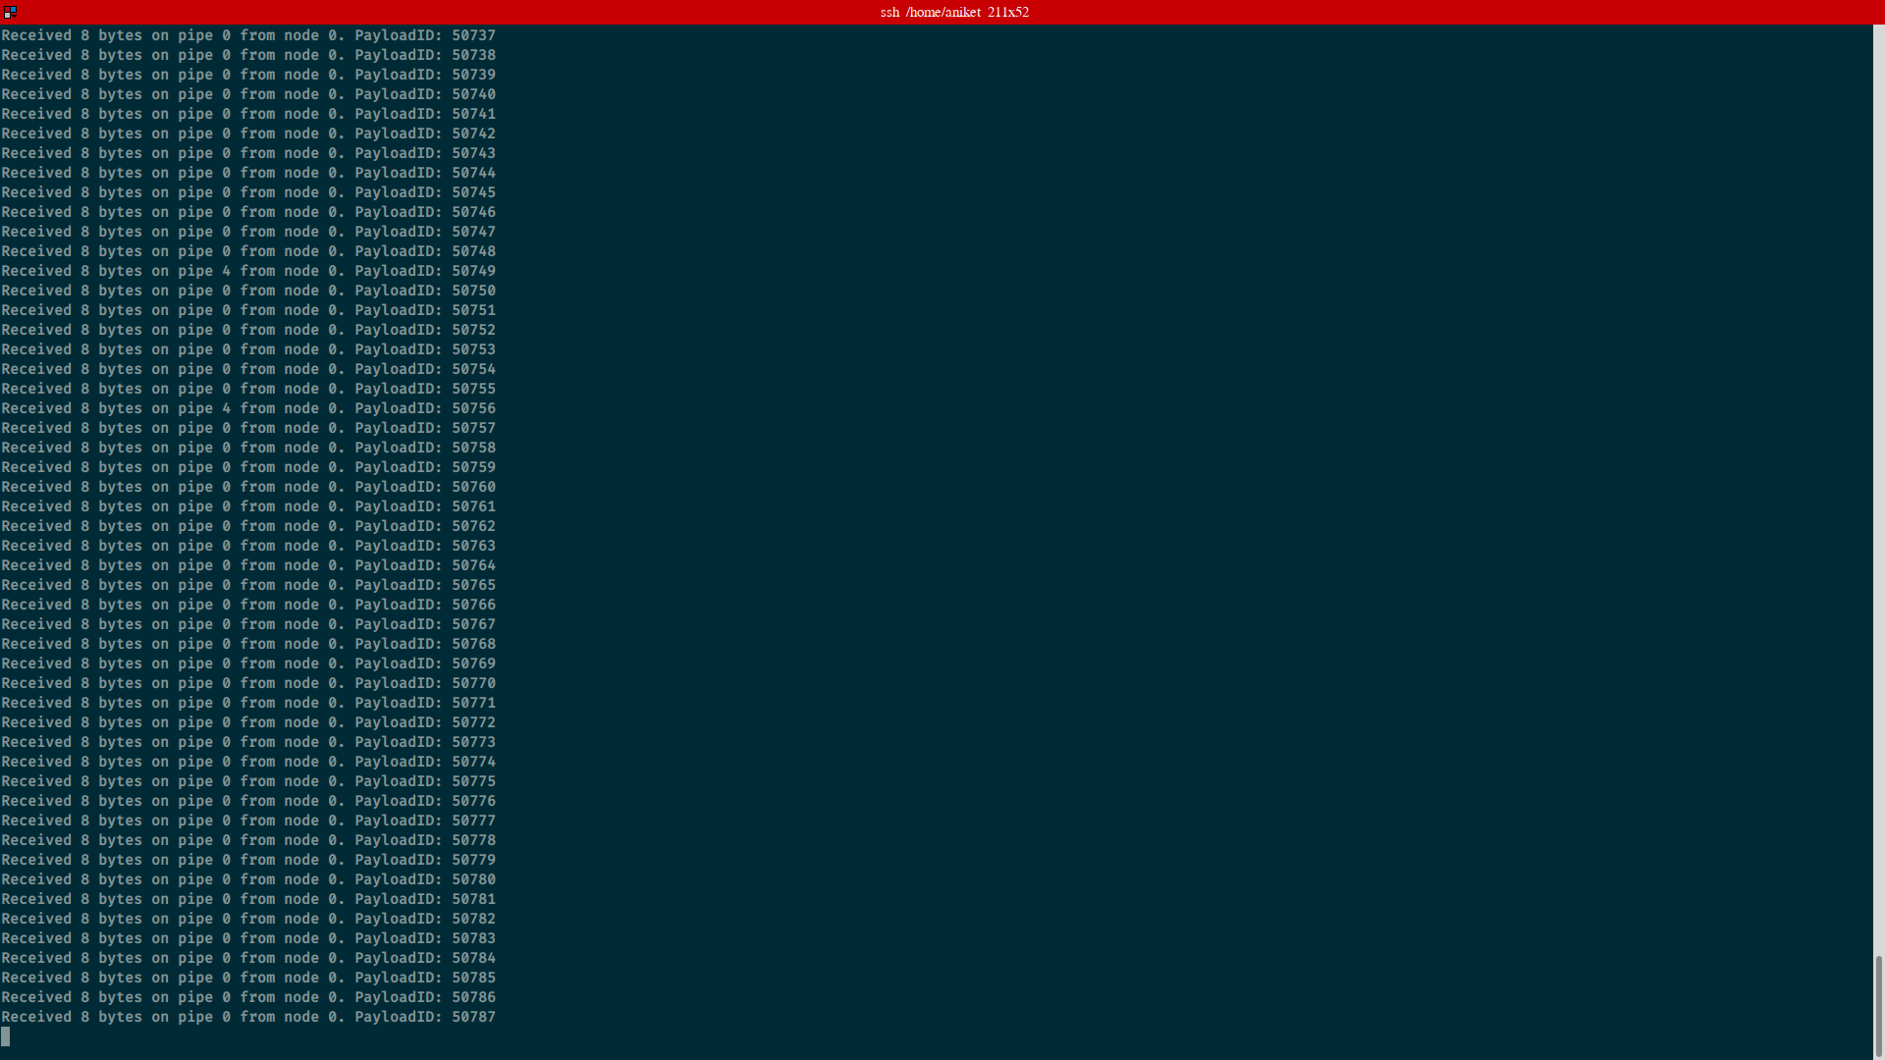This screenshot has height=1060, width=1885.
Task: Click the line with PayloadID 50770
Action: point(245,682)
